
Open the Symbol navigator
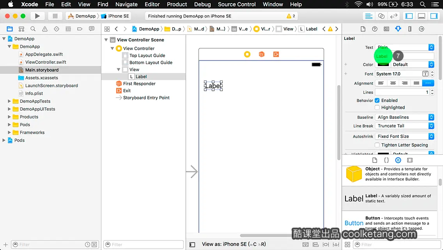21,29
